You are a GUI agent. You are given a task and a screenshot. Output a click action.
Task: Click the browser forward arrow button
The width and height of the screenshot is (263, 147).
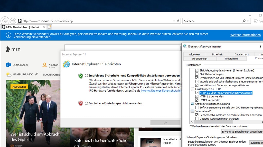[x=13, y=21]
